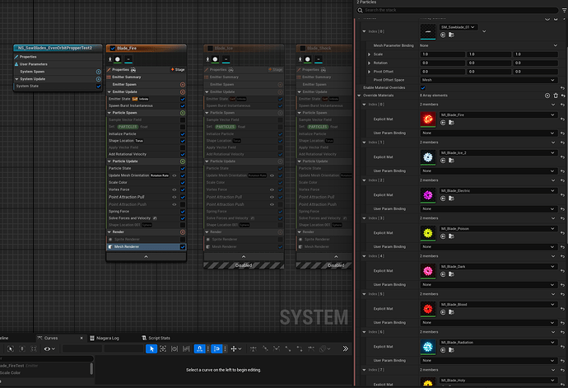Switch to the Niagara Log tab

point(108,338)
